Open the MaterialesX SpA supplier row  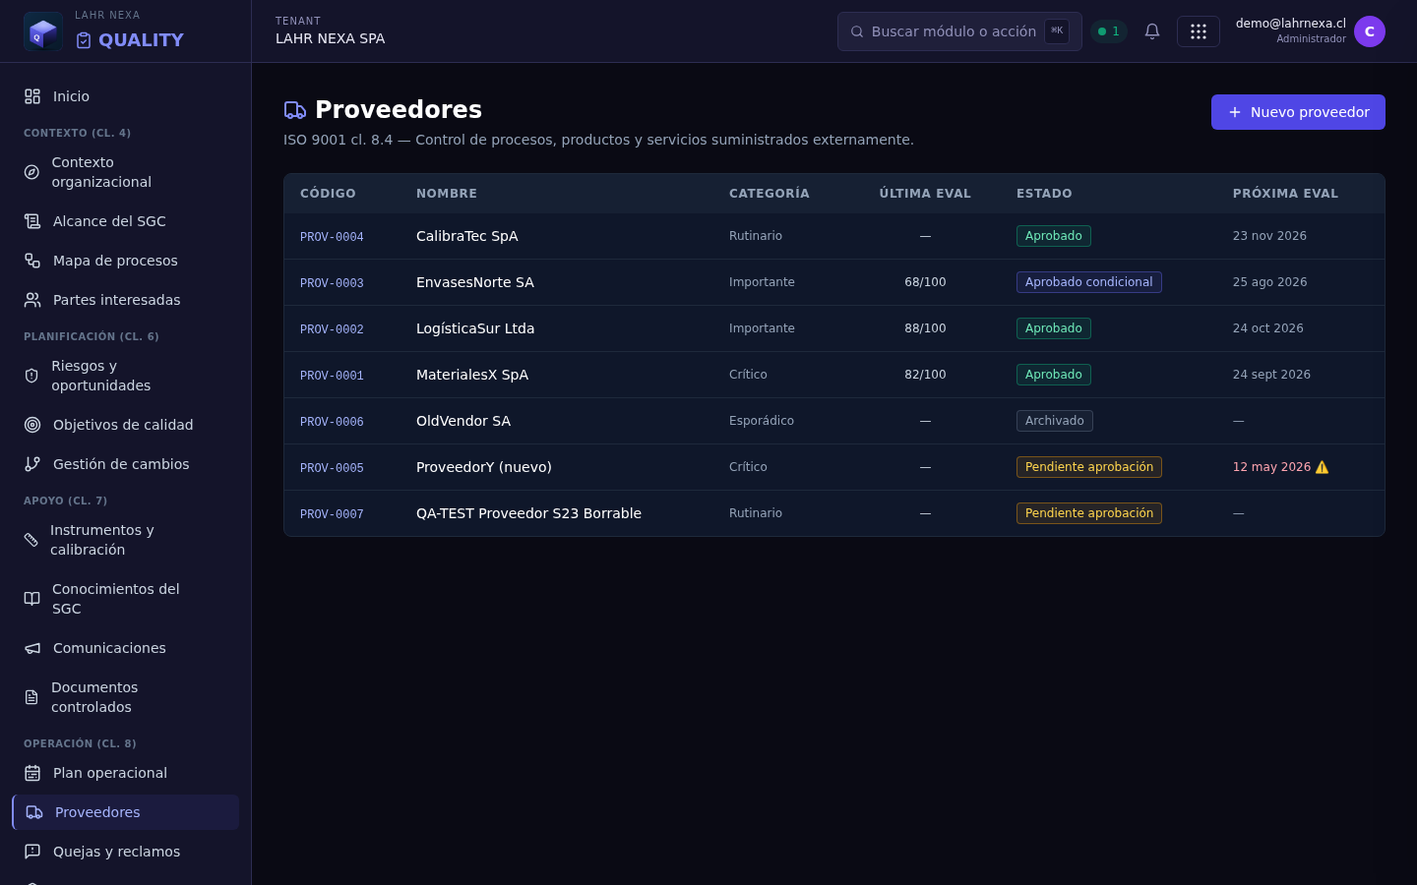point(834,375)
